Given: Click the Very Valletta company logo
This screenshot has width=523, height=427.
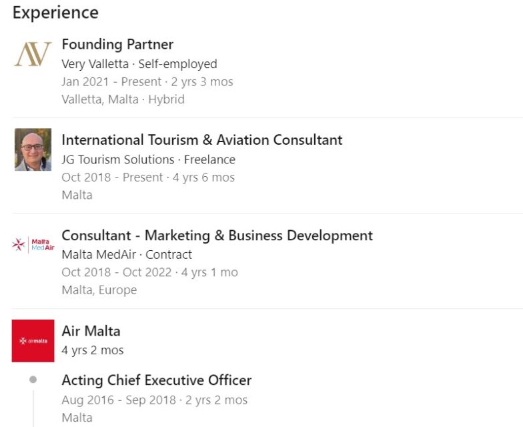Looking at the screenshot, I should [33, 55].
